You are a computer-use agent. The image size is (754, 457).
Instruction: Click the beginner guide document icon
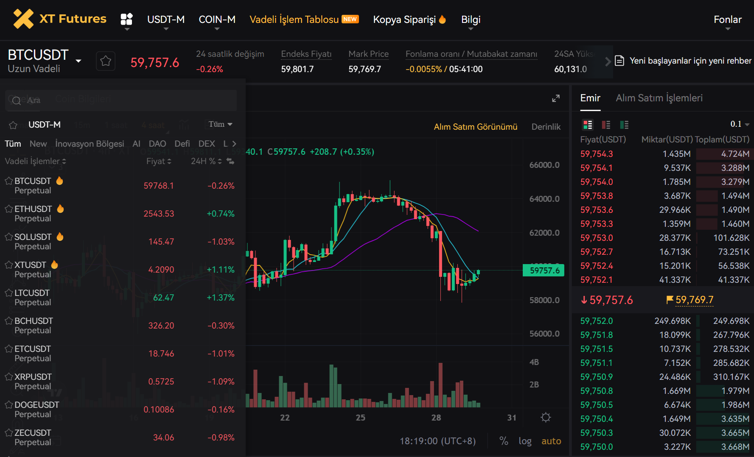(620, 61)
